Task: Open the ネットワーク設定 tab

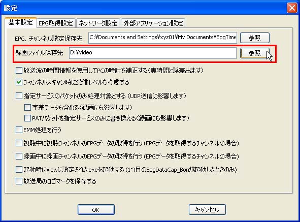Action: 98,23
